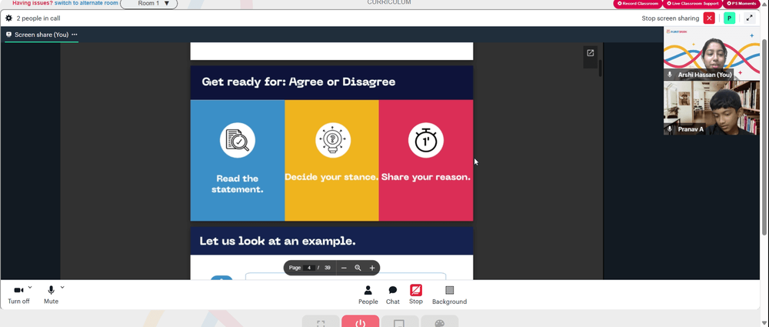Click the fullscreen frame icon below call

(321, 322)
